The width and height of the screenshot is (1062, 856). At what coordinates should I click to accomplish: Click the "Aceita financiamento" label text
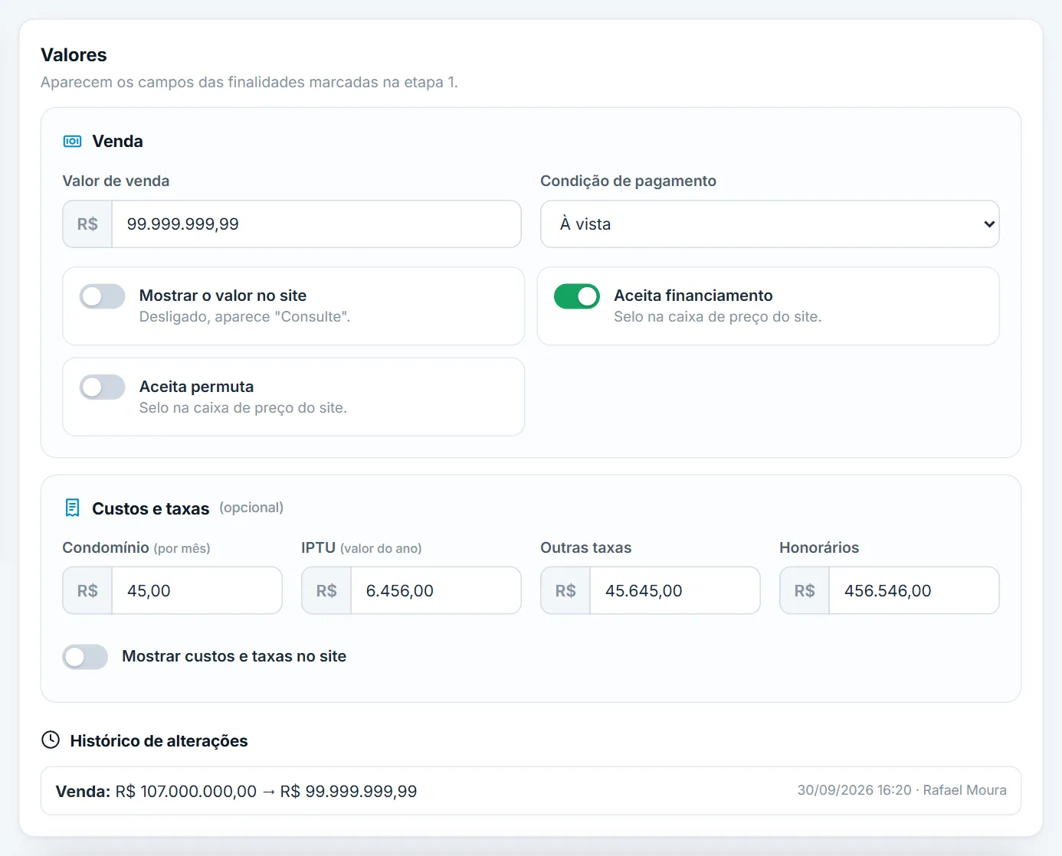pyautogui.click(x=693, y=296)
